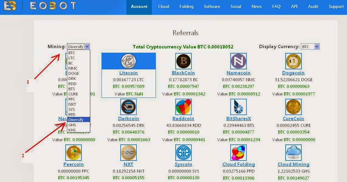Click the Cloud Mining cloud icon
The height and width of the screenshot is (182, 347).
coord(294,152)
